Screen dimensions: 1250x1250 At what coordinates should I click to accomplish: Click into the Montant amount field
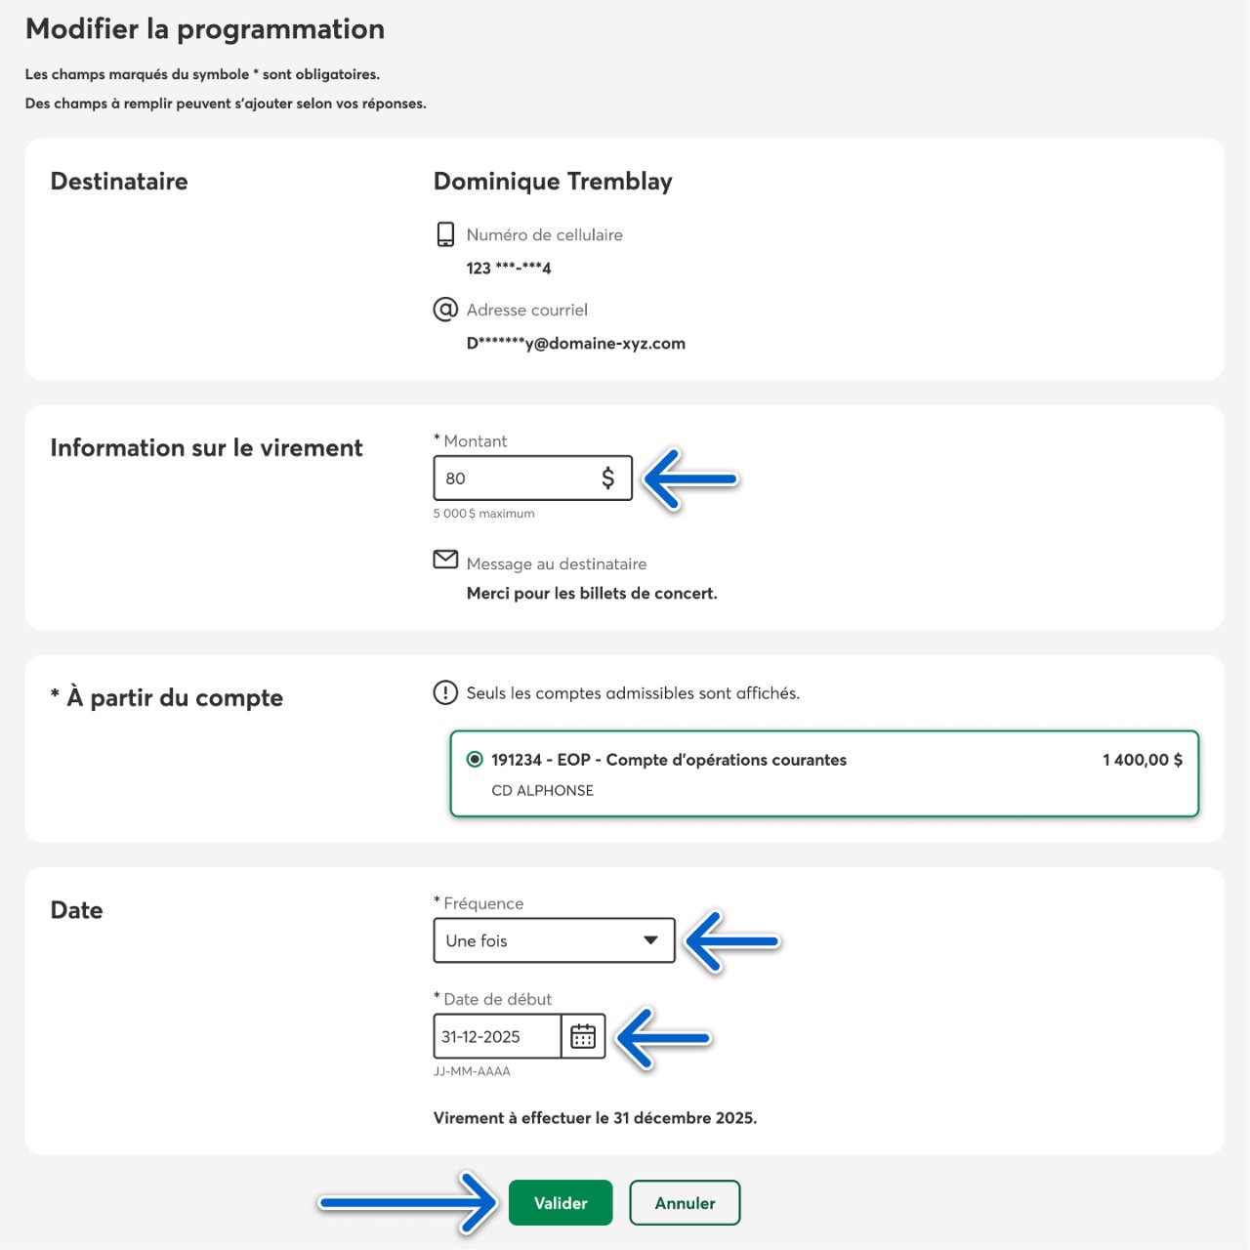513,479
